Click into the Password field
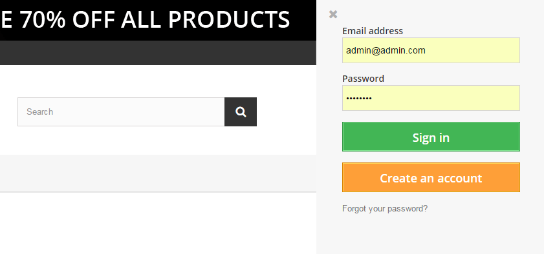The width and height of the screenshot is (544, 254). (x=431, y=98)
